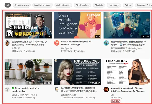Go to the LiLi channel name
Screen dimensions: 152x104
pos(112,95)
